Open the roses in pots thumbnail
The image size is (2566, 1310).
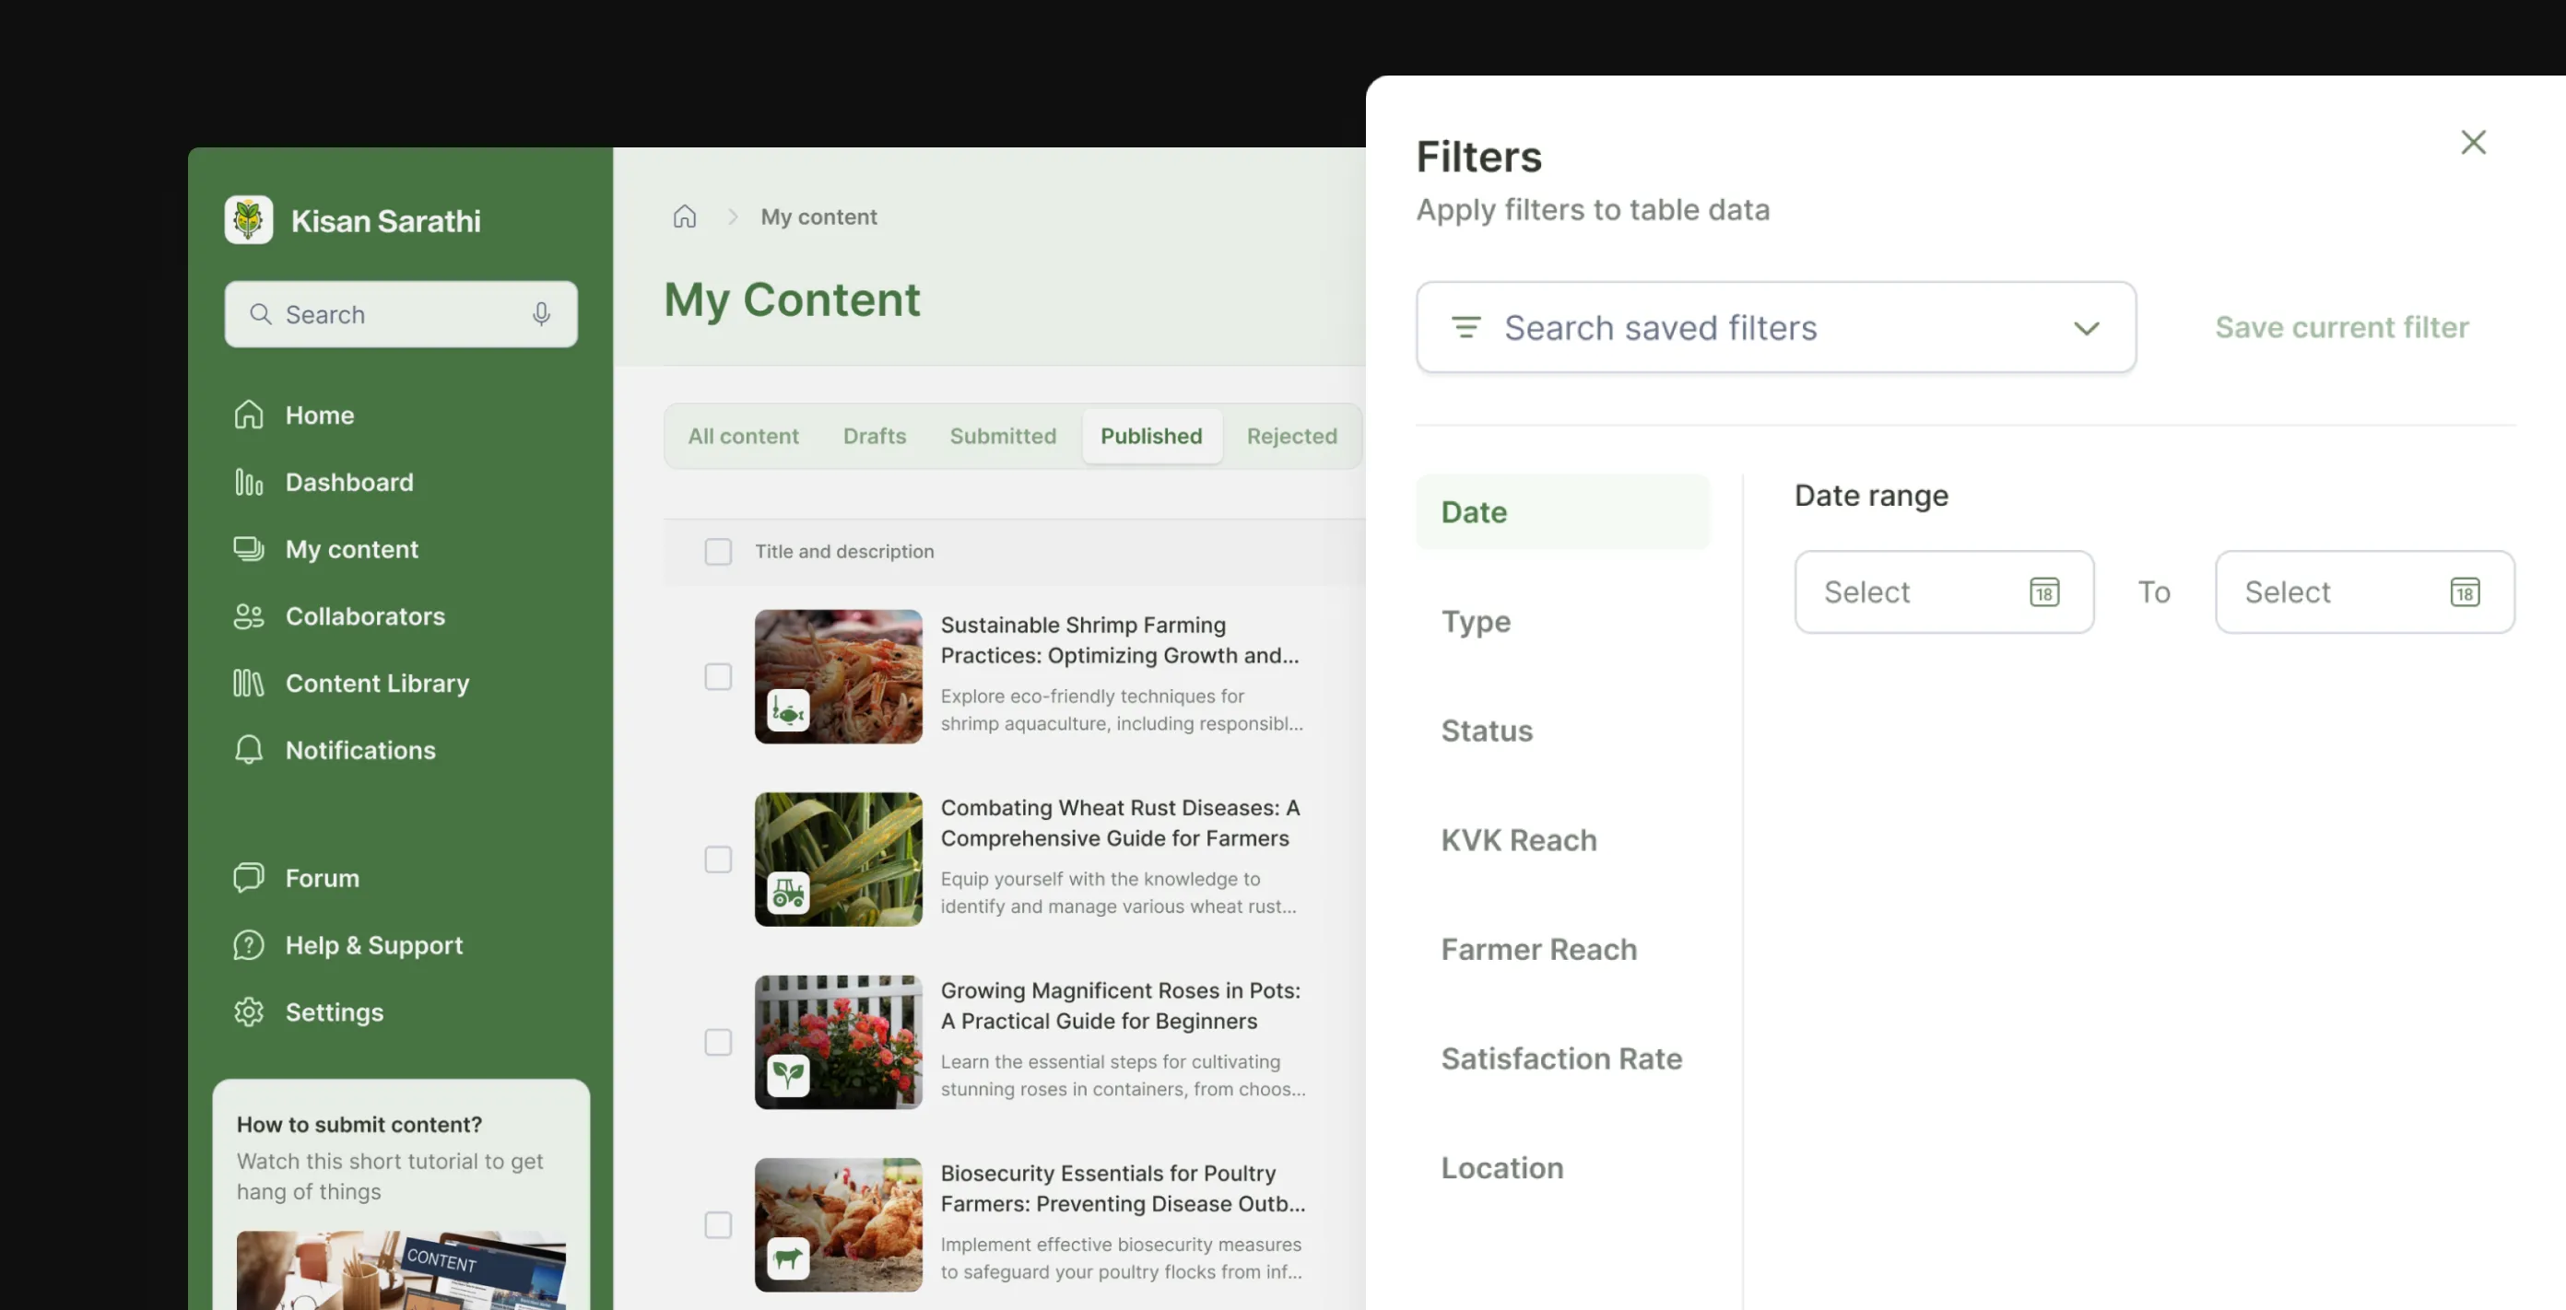838,1042
